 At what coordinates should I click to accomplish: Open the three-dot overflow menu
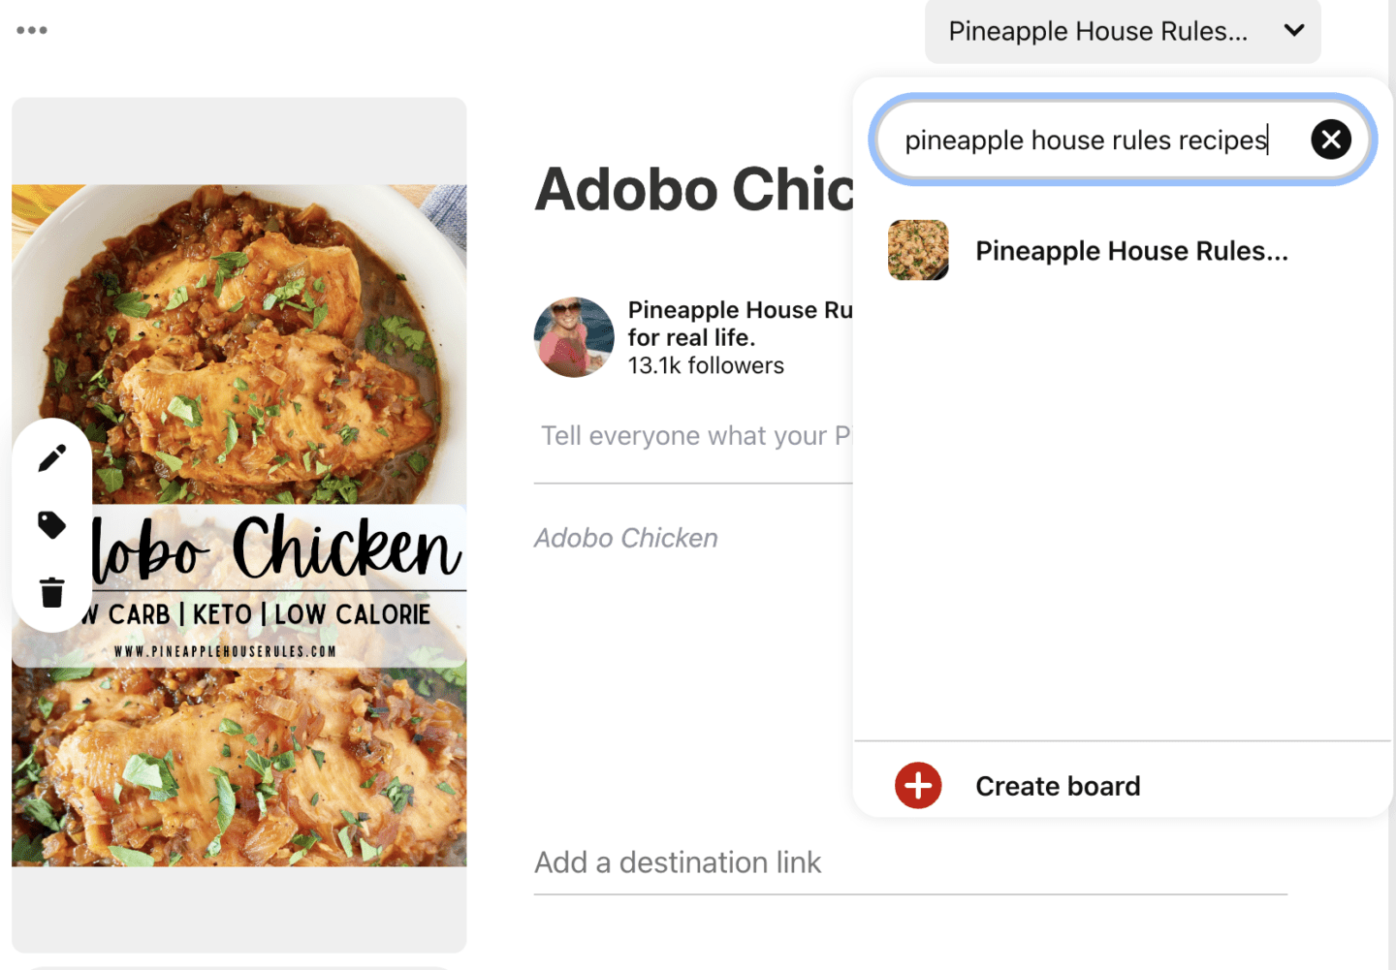[32, 29]
